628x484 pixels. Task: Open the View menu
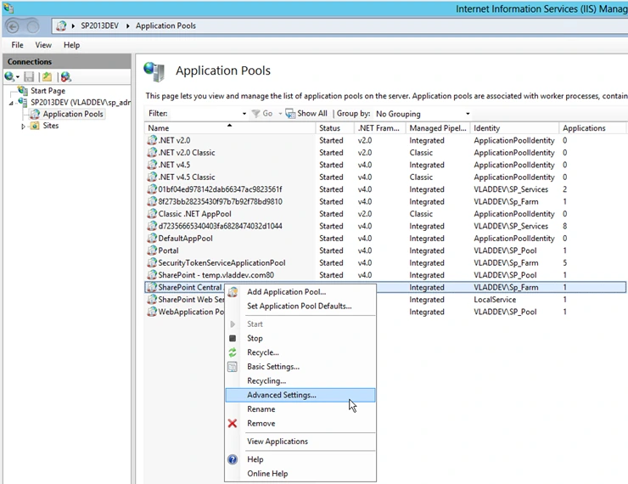[43, 45]
